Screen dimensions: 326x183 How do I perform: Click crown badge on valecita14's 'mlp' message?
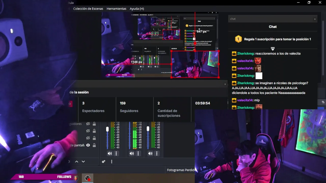point(234,100)
